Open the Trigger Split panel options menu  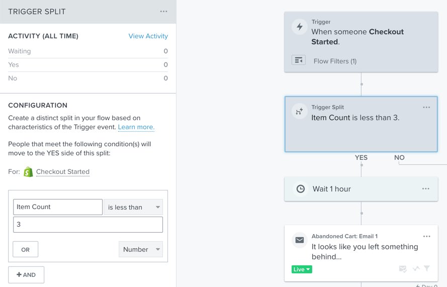tap(164, 11)
